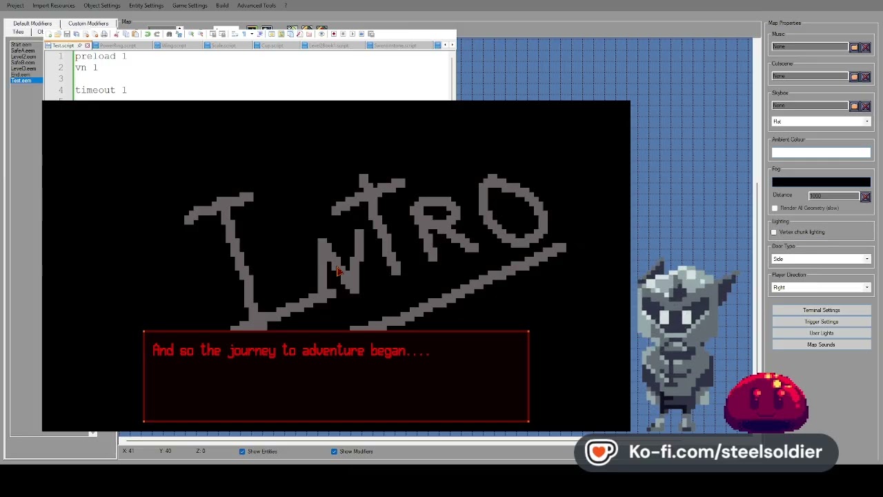Click the red Record Macro icon
Viewport: 883px width, 497px height.
click(334, 34)
